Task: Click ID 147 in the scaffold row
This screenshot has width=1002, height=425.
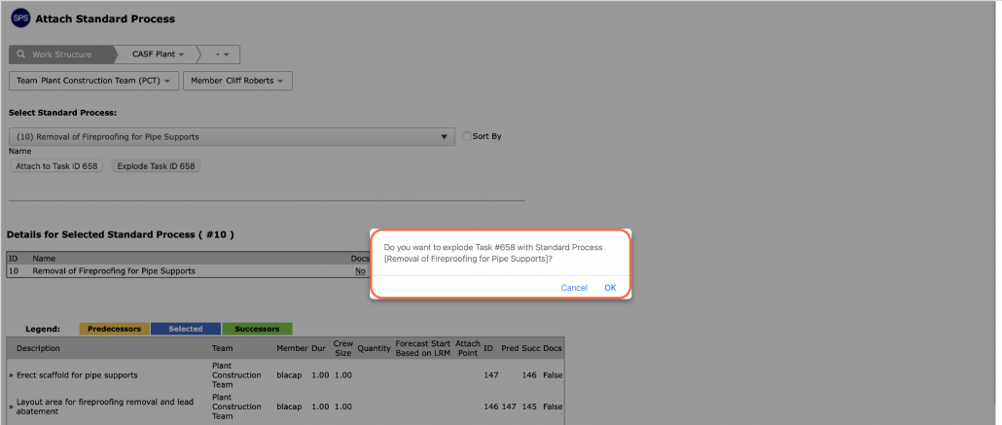Action: 490,375
